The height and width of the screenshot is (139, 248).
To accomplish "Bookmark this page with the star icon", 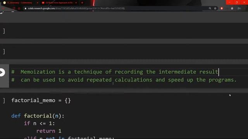I will click(x=215, y=8).
